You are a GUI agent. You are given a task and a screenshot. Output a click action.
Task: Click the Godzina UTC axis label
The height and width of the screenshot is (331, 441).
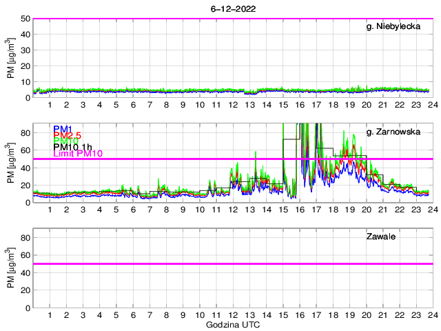click(232, 324)
